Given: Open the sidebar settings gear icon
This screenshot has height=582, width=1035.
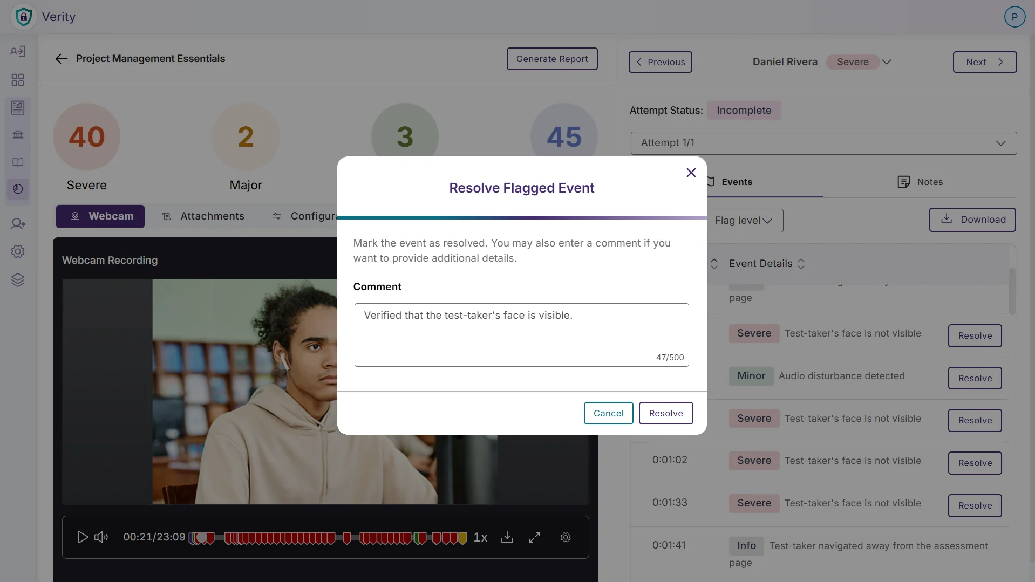Looking at the screenshot, I should (x=18, y=251).
